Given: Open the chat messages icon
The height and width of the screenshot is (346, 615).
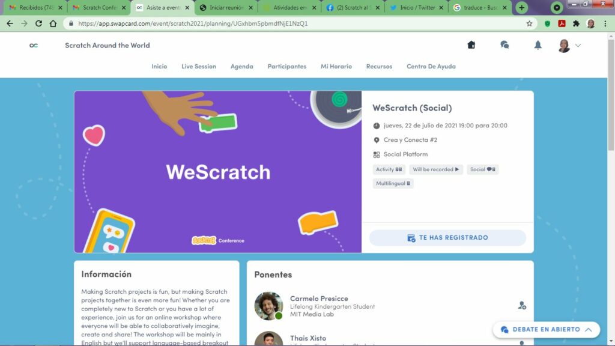Looking at the screenshot, I should coord(504,44).
